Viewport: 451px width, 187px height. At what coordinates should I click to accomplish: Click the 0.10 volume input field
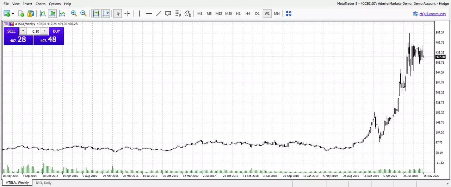(34, 31)
